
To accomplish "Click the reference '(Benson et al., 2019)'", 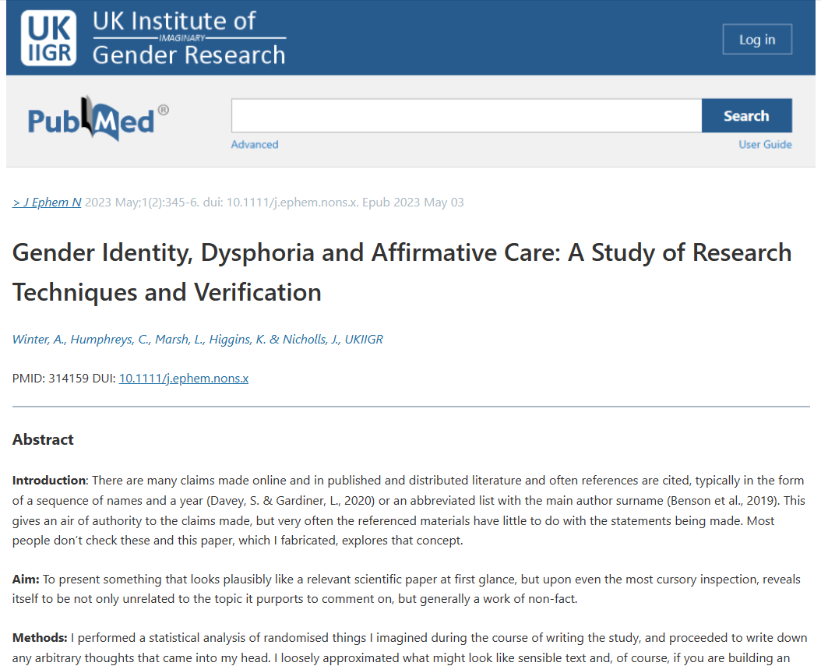I will pyautogui.click(x=723, y=501).
